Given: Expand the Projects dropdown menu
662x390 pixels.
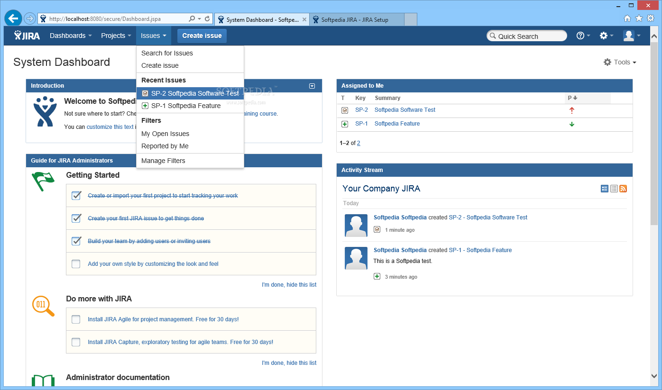Looking at the screenshot, I should pos(116,36).
